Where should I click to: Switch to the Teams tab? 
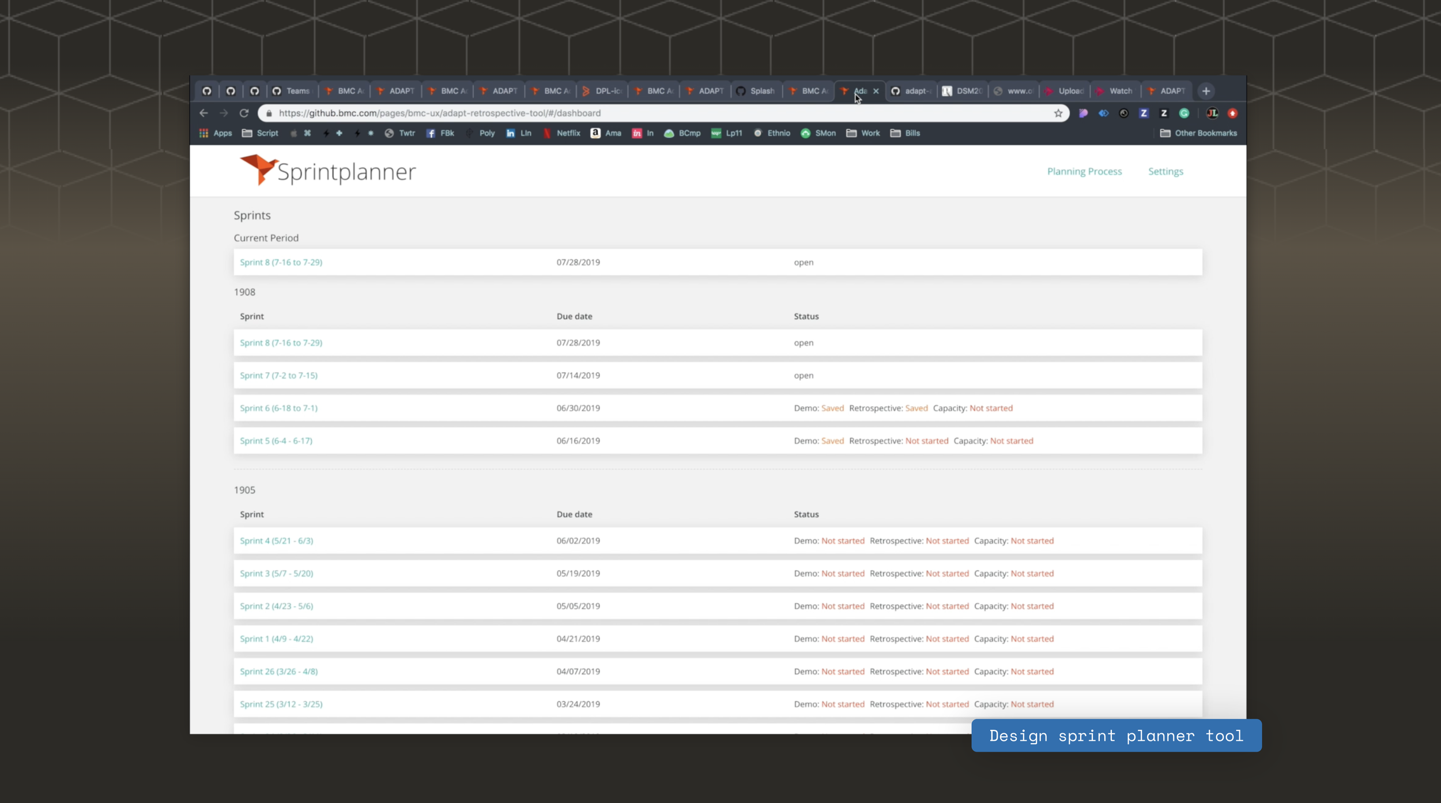[x=292, y=91]
